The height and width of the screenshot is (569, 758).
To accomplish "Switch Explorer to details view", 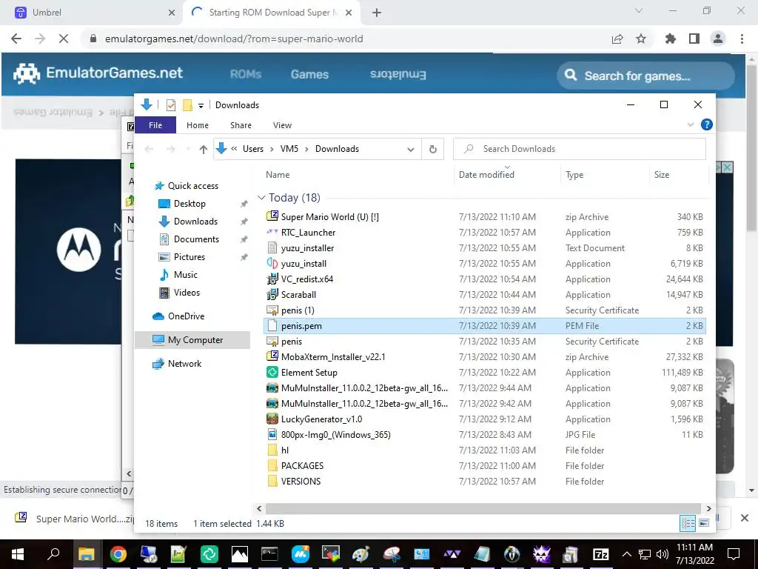I will (x=688, y=523).
